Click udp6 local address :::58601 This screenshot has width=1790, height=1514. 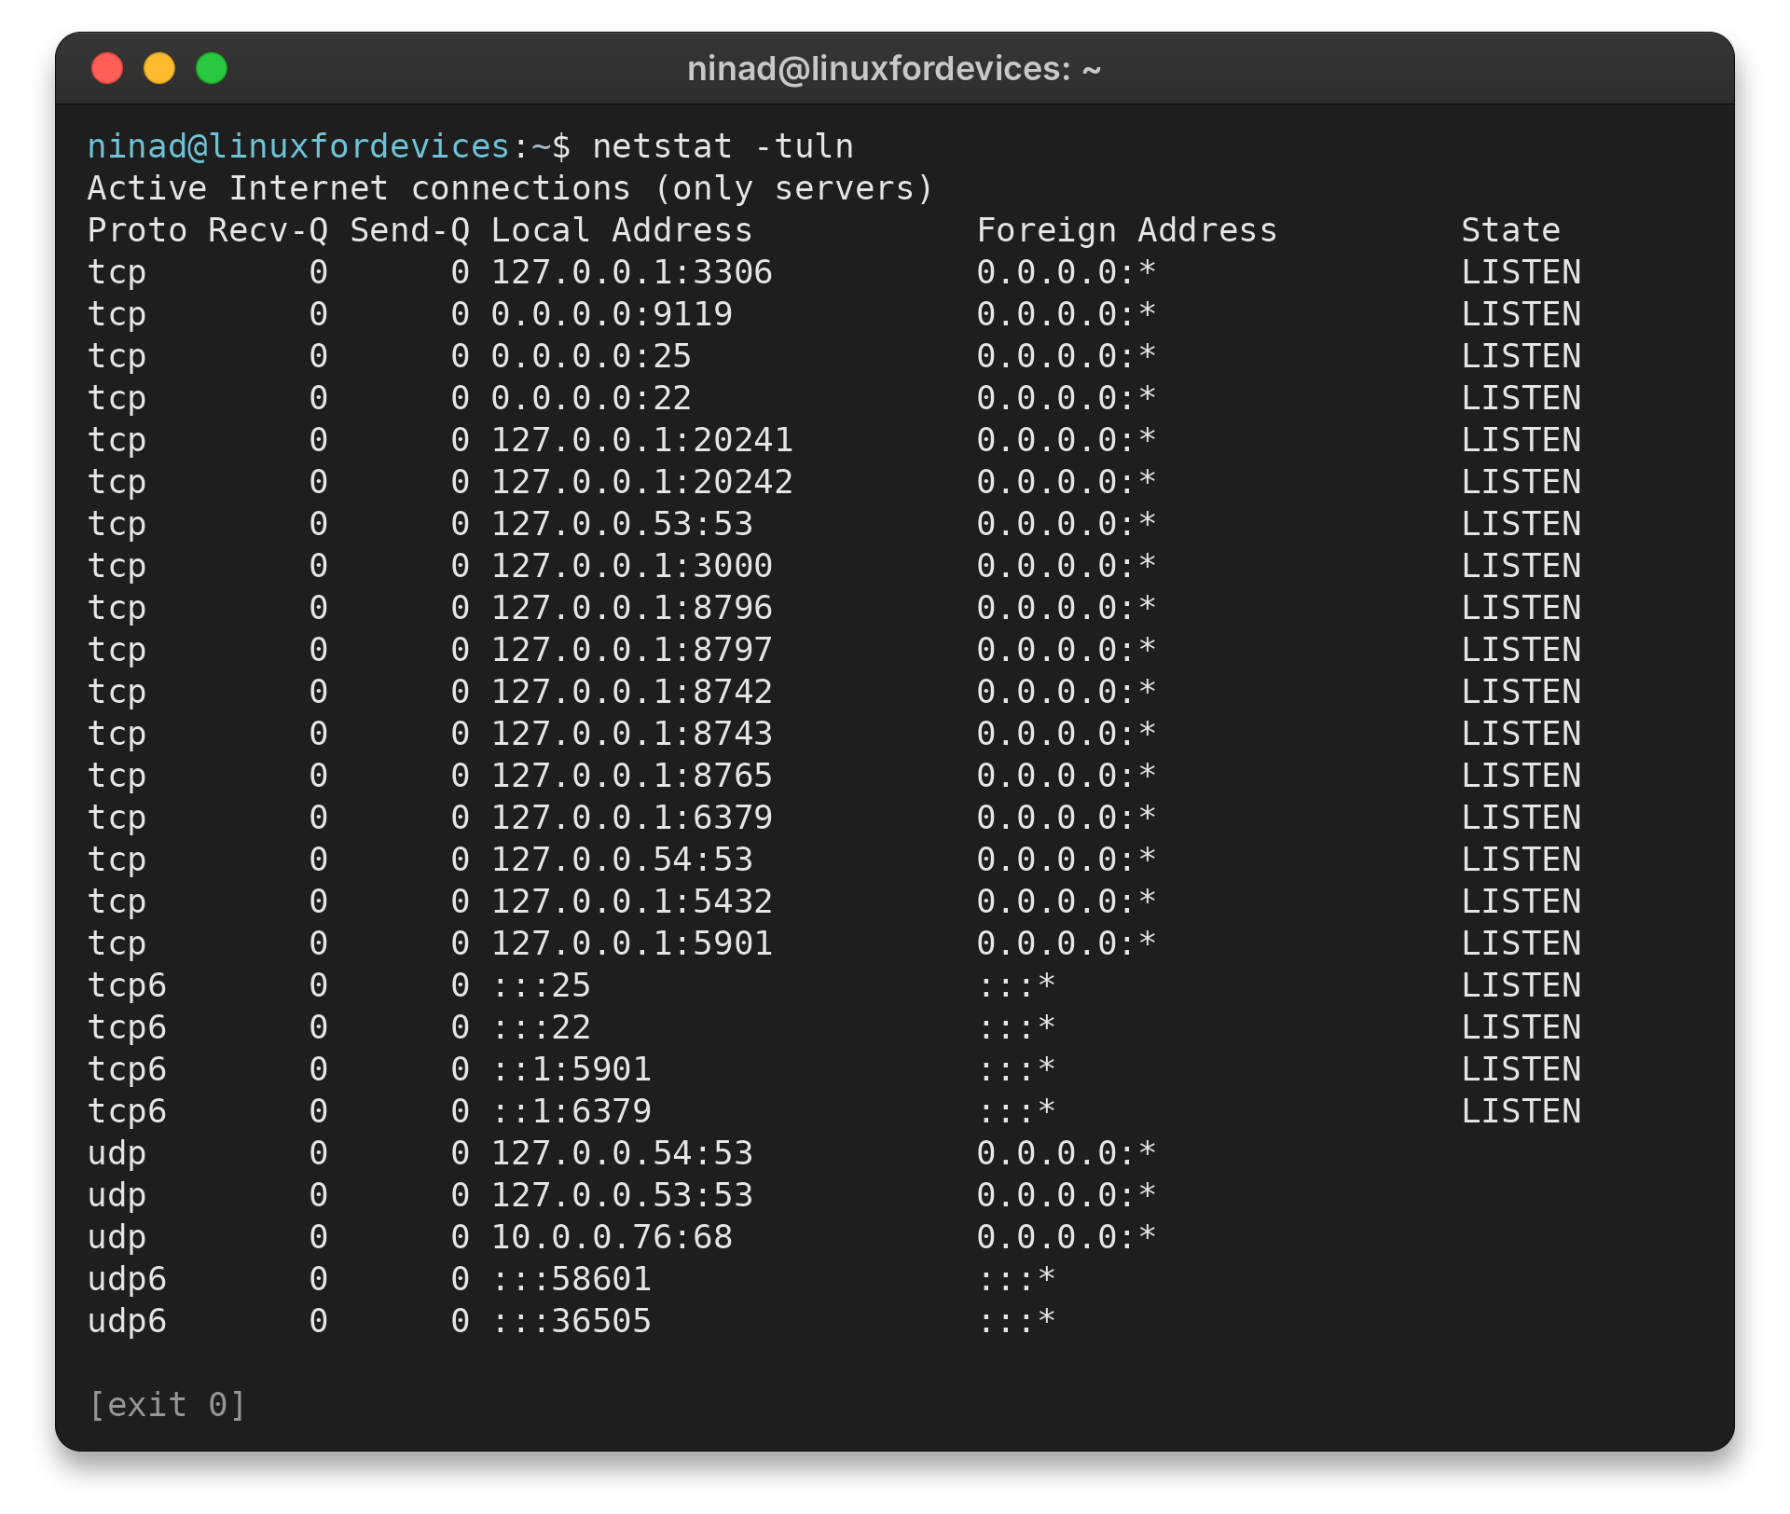coord(571,1279)
